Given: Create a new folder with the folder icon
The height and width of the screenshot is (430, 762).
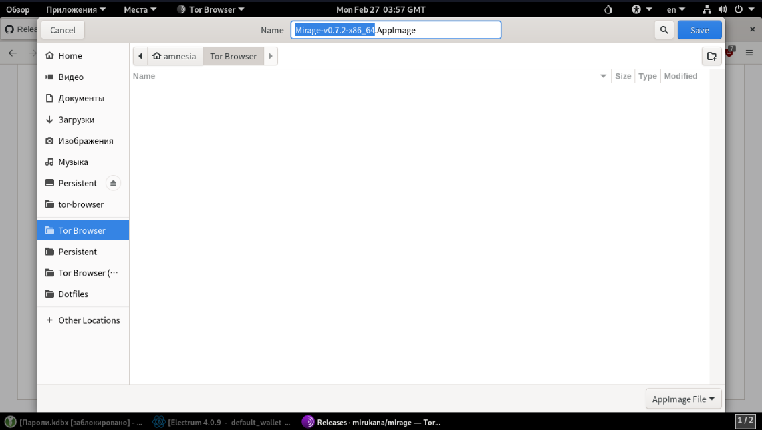Looking at the screenshot, I should [711, 56].
